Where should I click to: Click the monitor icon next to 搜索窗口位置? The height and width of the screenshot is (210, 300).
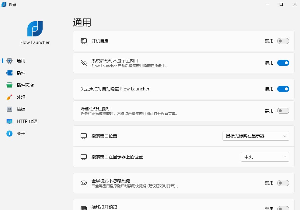click(x=83, y=136)
